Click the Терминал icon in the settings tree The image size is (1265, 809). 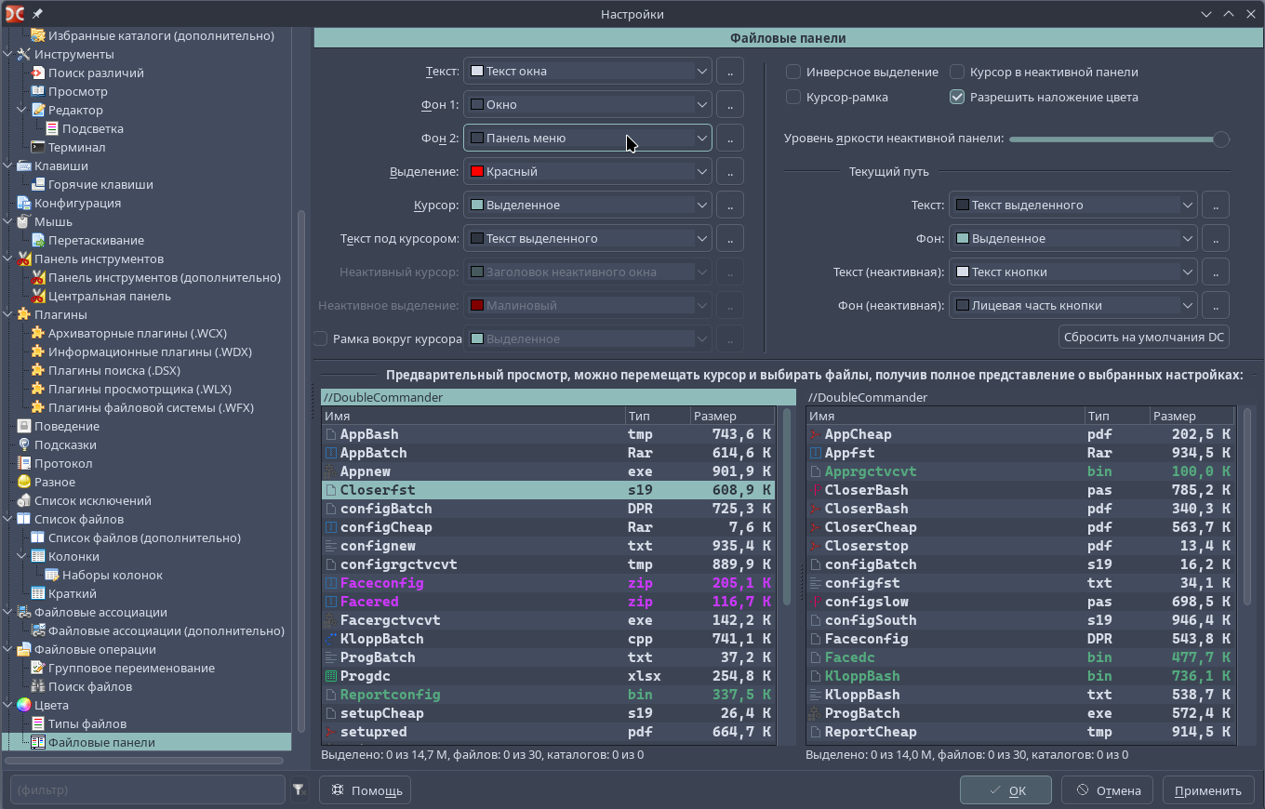(x=38, y=147)
